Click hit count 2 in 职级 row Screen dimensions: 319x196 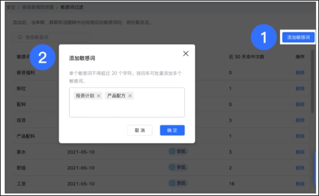pyautogui.click(x=230, y=168)
